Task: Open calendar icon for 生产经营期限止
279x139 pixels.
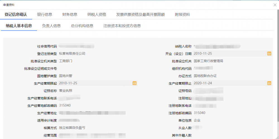Action: (x=269, y=83)
